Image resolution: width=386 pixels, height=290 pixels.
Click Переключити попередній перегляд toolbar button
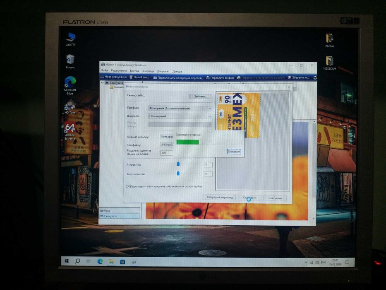[x=178, y=78]
